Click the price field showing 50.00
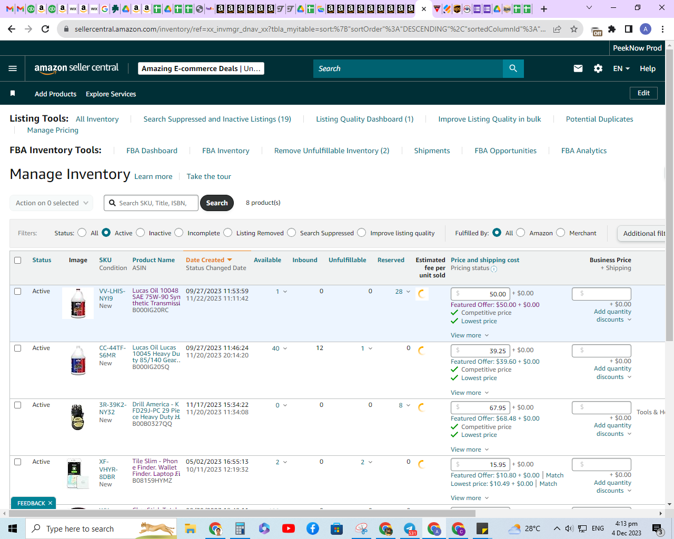This screenshot has width=674, height=539. tap(480, 294)
